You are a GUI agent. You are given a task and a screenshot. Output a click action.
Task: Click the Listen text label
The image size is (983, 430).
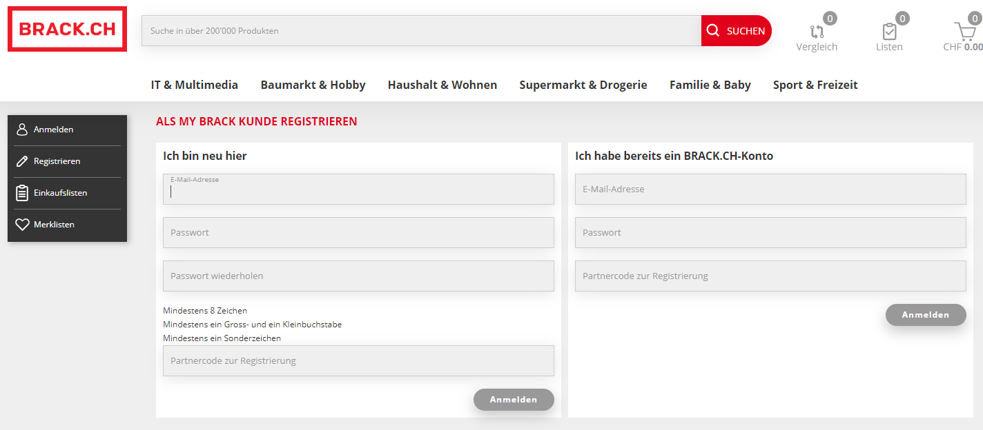889,47
